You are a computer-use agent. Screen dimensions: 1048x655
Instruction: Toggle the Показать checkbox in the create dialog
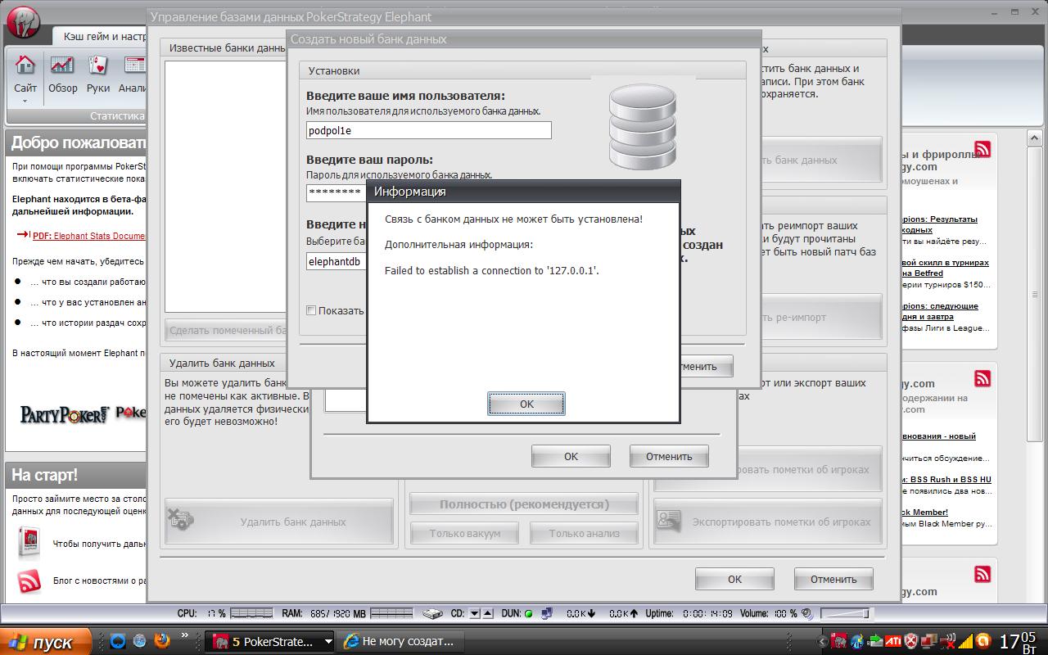(x=311, y=310)
